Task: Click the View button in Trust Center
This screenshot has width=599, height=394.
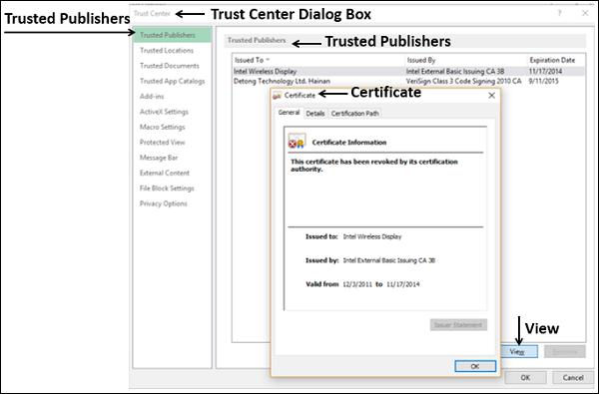Action: pos(519,352)
